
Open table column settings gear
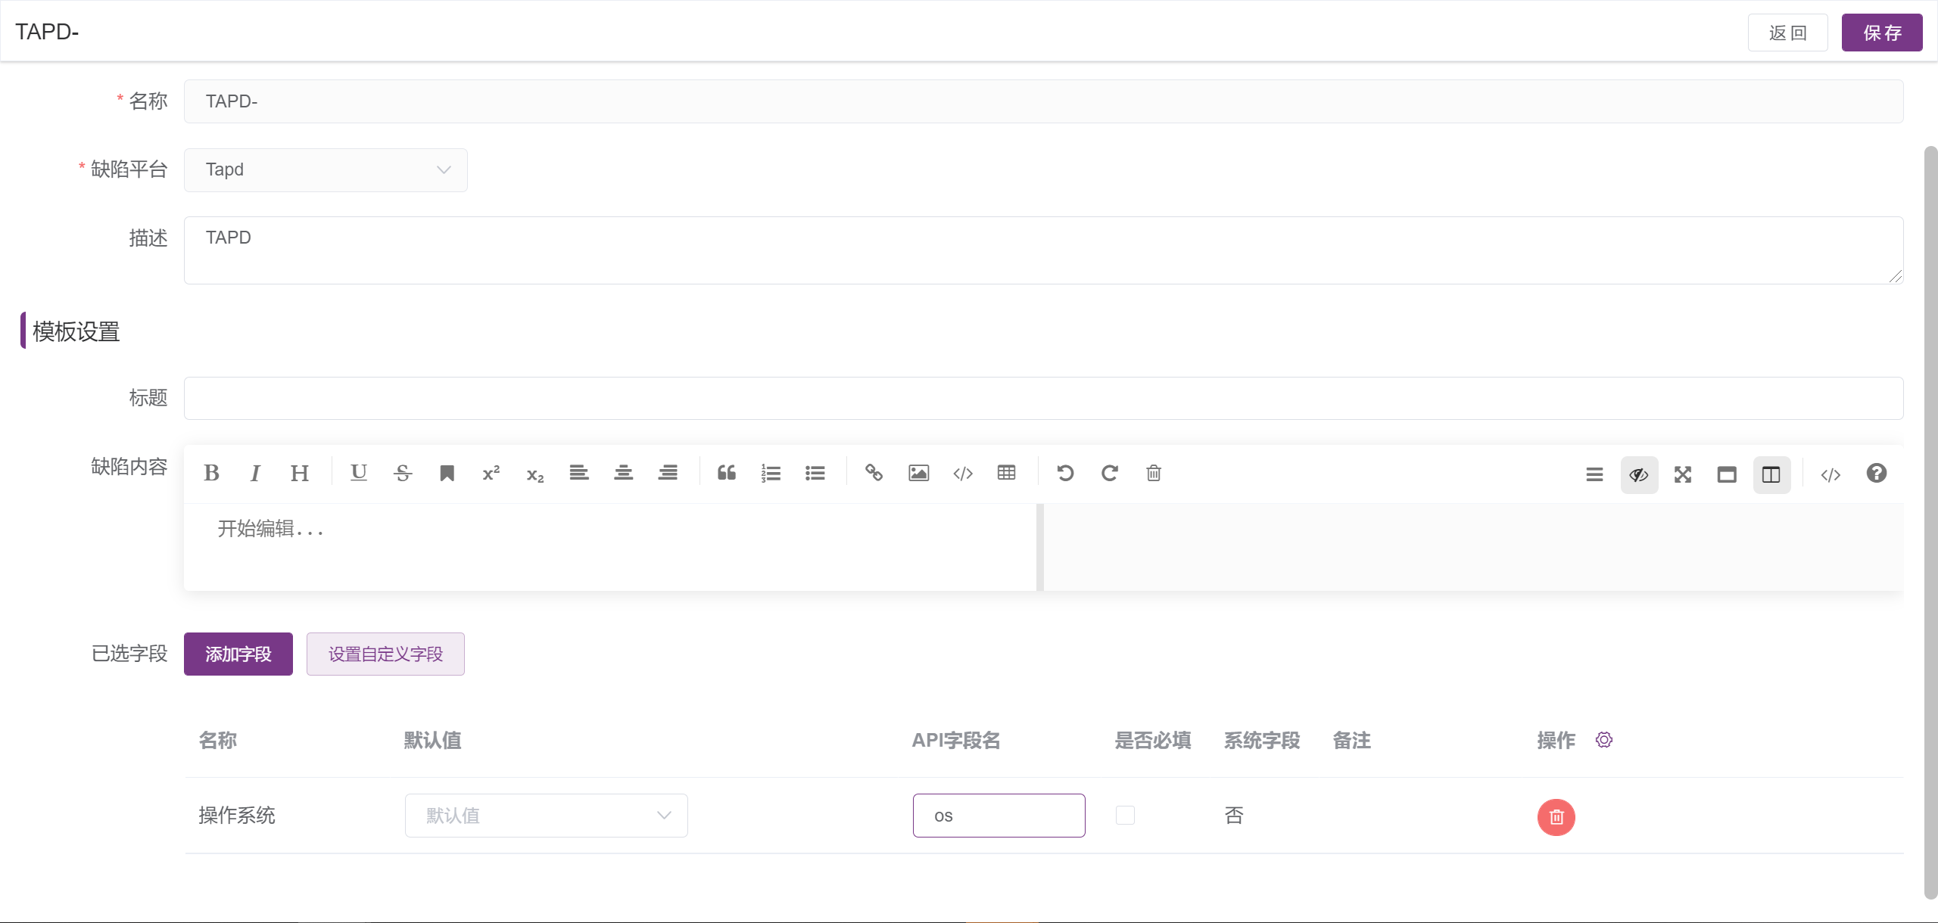coord(1603,740)
